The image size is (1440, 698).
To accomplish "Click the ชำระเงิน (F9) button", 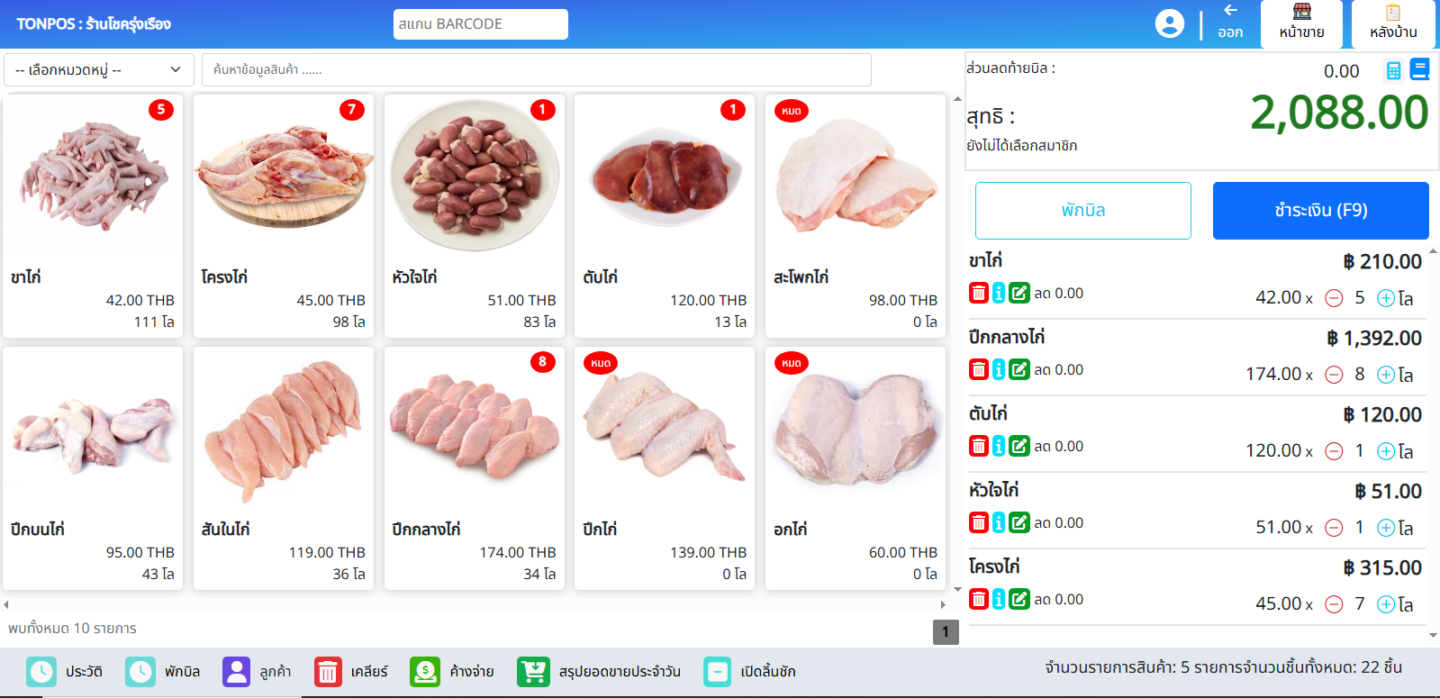I will tap(1321, 211).
